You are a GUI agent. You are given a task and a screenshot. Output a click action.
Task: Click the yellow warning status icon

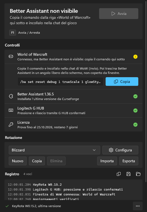click(135, 57)
